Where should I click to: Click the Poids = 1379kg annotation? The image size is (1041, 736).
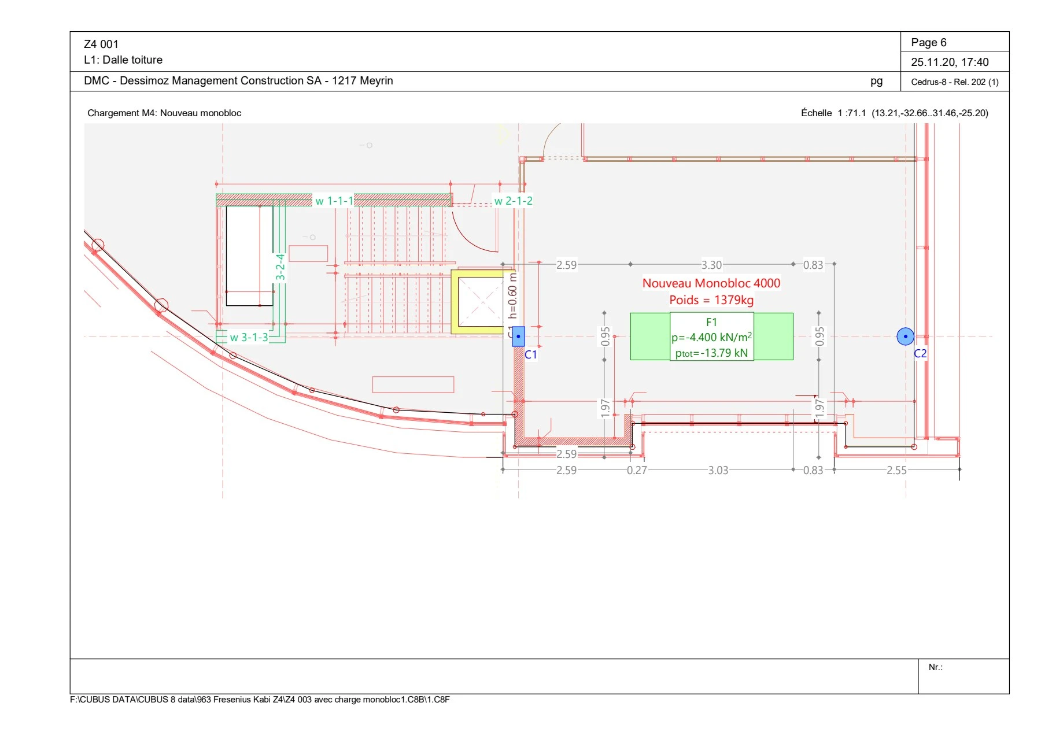tap(711, 299)
